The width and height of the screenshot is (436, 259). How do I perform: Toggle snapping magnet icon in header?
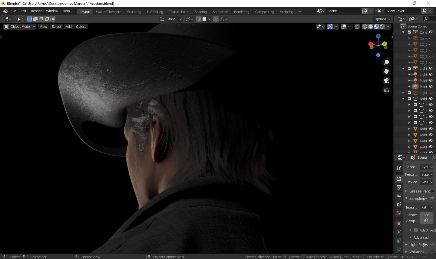(x=199, y=19)
